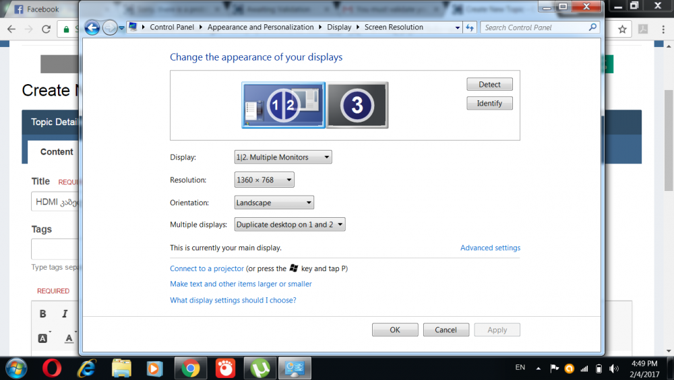Image resolution: width=674 pixels, height=380 pixels.
Task: Switch to the Facebook browser tab
Action: (42, 9)
